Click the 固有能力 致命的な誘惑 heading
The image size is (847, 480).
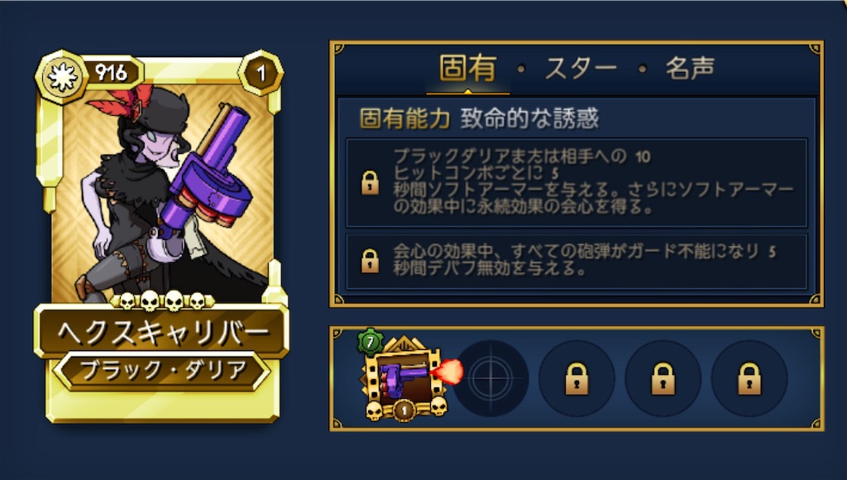click(479, 118)
